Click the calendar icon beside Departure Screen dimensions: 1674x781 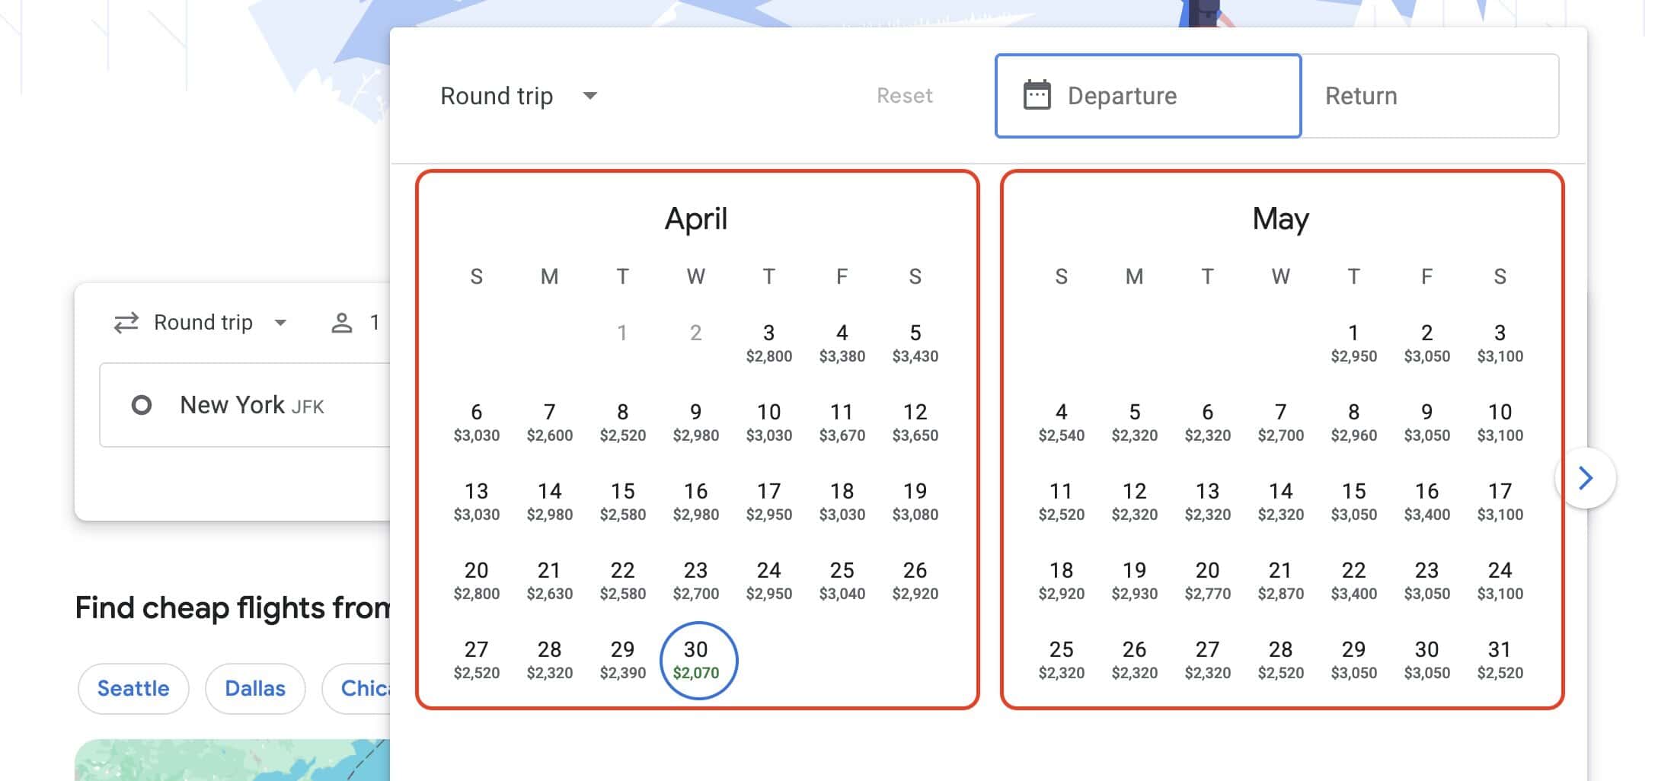point(1037,95)
